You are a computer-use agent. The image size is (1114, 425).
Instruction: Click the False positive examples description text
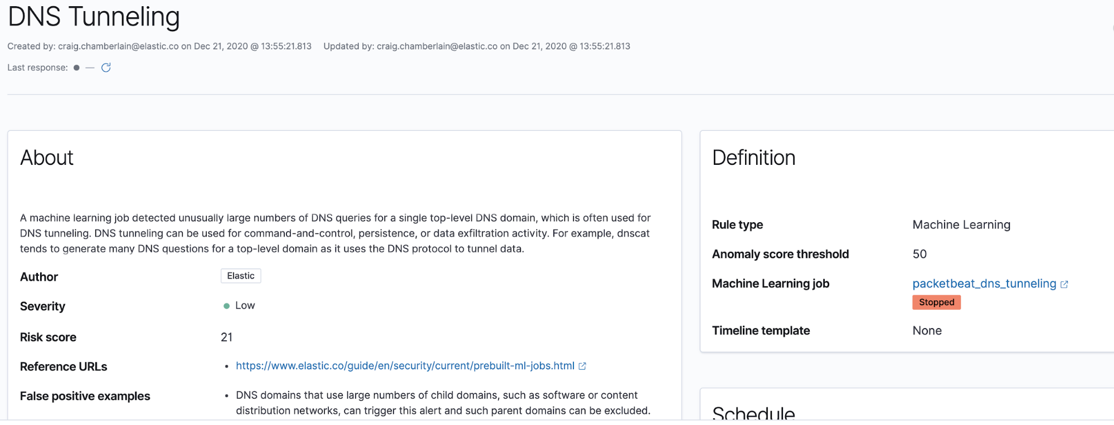(x=443, y=403)
